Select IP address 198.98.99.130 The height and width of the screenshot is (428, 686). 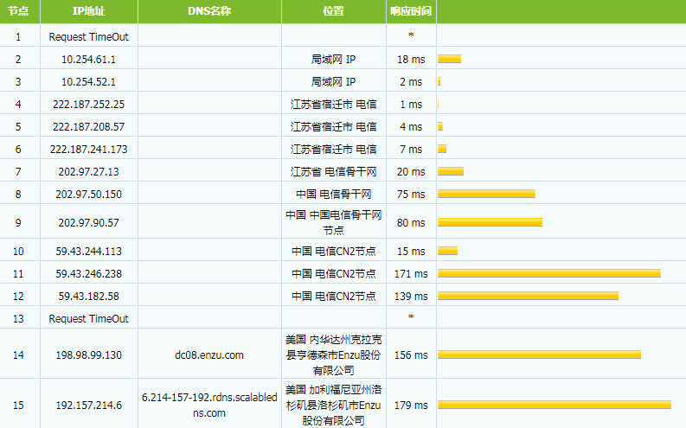89,355
